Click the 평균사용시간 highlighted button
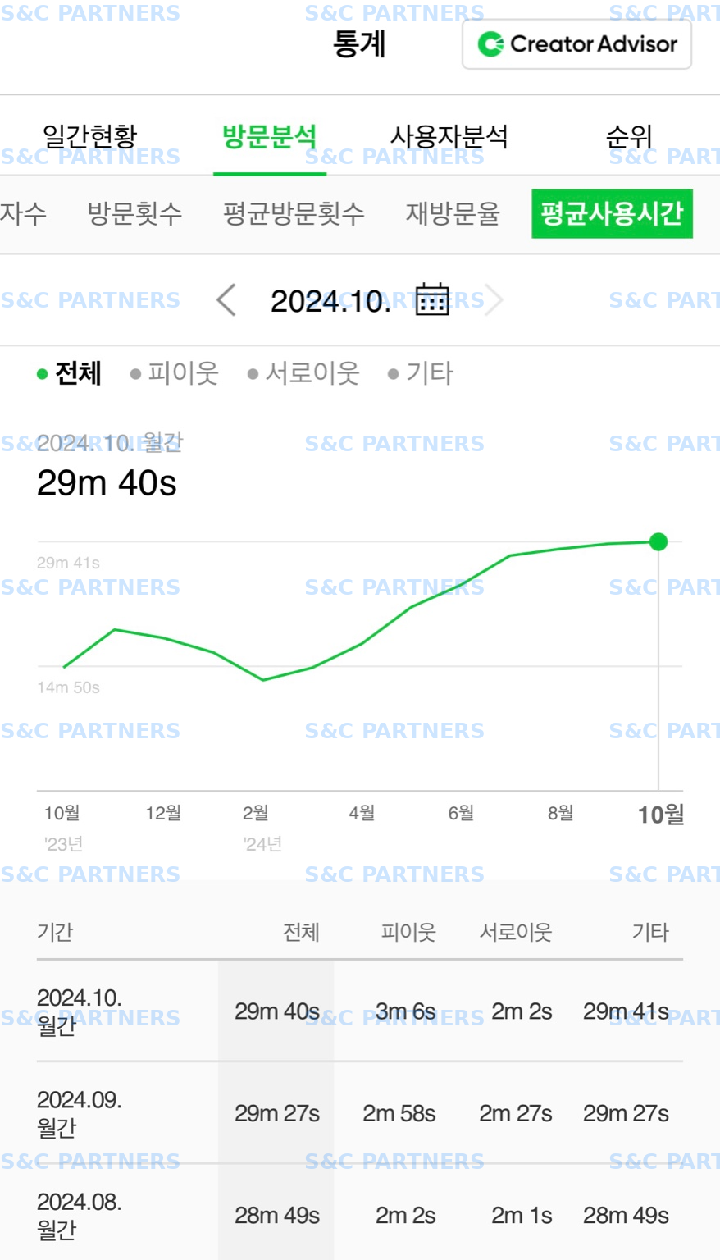720x1260 pixels. (x=612, y=214)
